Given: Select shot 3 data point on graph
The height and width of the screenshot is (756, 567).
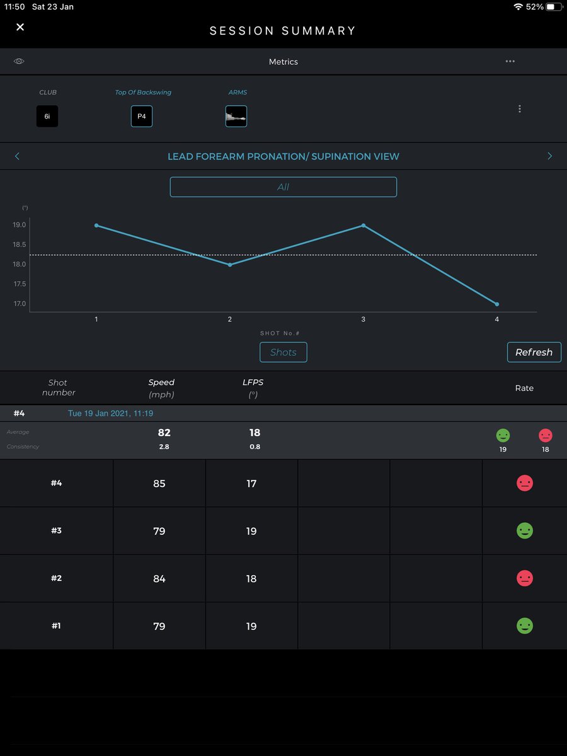Looking at the screenshot, I should [x=364, y=226].
